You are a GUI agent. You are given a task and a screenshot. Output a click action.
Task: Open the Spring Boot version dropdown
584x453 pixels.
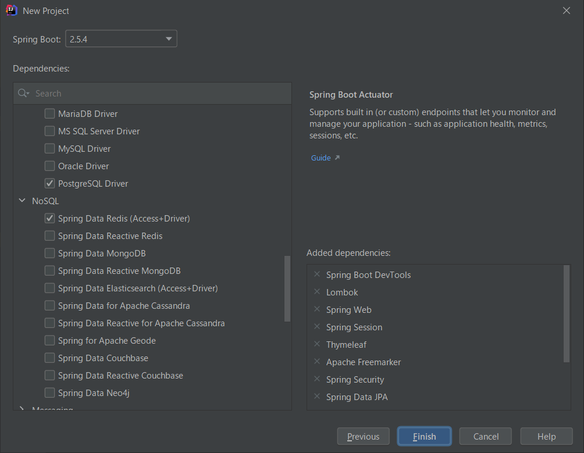coord(121,39)
